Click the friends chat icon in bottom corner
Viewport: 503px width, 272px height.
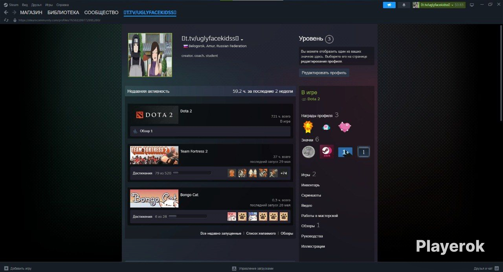(x=497, y=268)
